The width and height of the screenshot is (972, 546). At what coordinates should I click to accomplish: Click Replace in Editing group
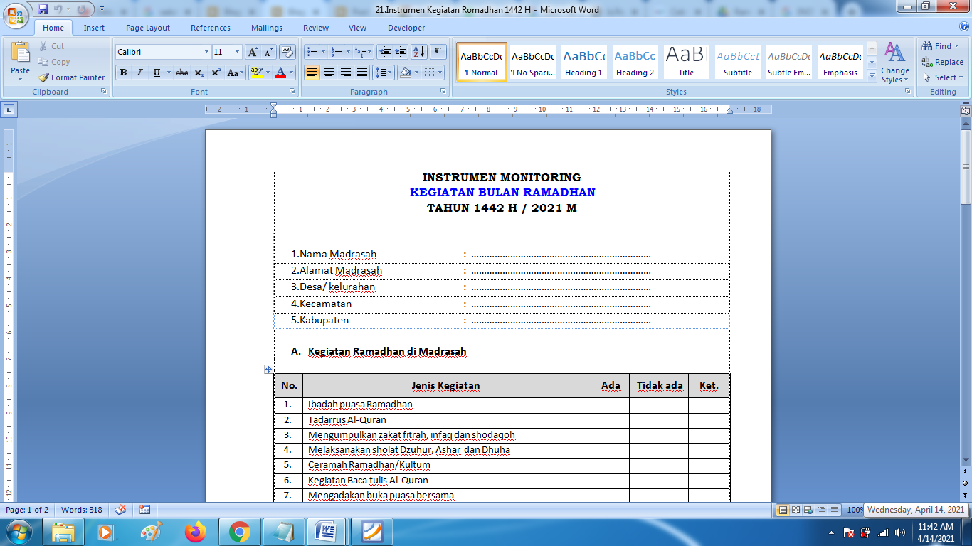943,62
